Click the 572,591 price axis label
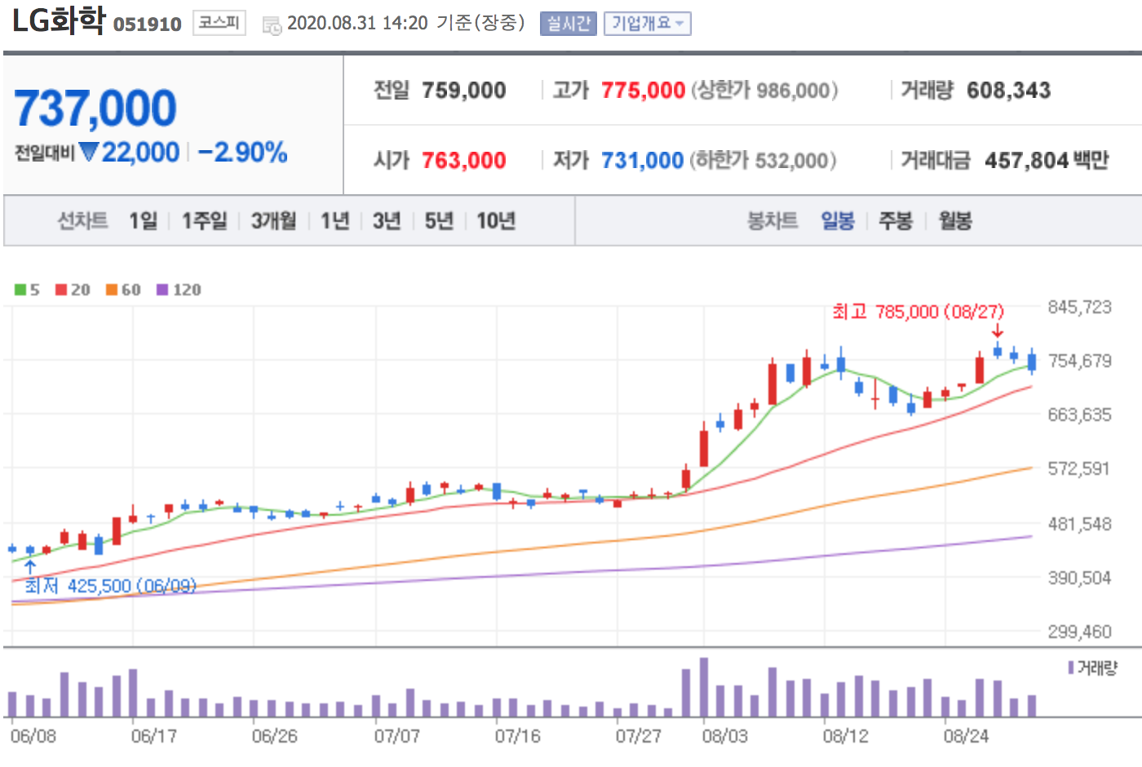This screenshot has height=767, width=1142. click(1080, 468)
